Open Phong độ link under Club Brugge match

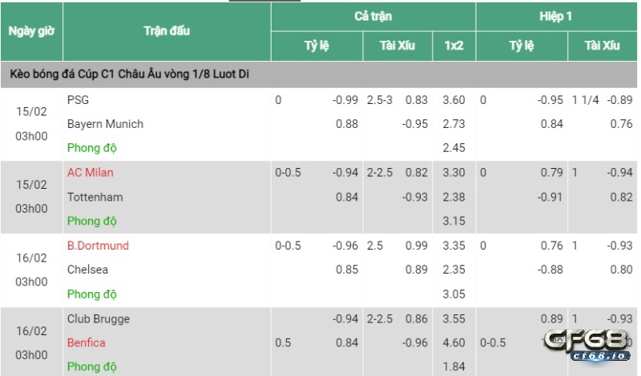click(92, 366)
